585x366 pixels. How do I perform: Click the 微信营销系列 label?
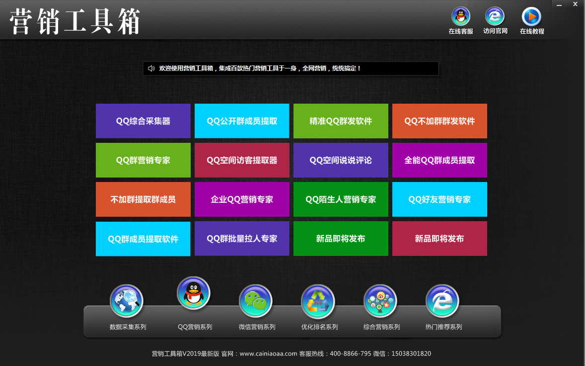pos(257,327)
